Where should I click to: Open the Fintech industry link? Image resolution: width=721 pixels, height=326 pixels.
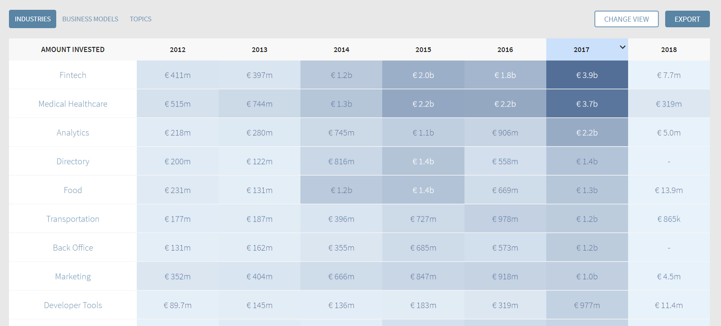click(x=73, y=75)
